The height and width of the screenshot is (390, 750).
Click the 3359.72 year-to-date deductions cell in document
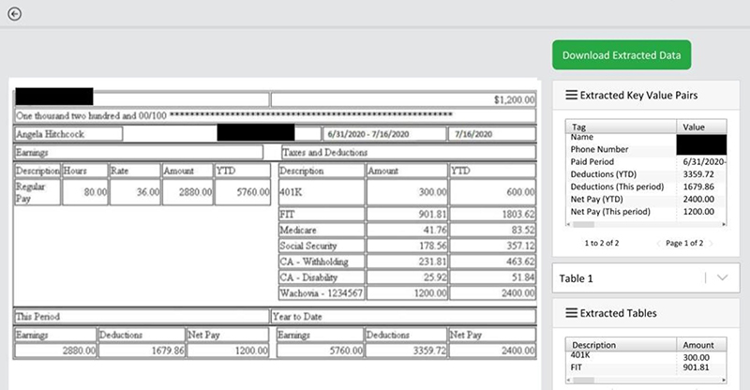point(406,351)
